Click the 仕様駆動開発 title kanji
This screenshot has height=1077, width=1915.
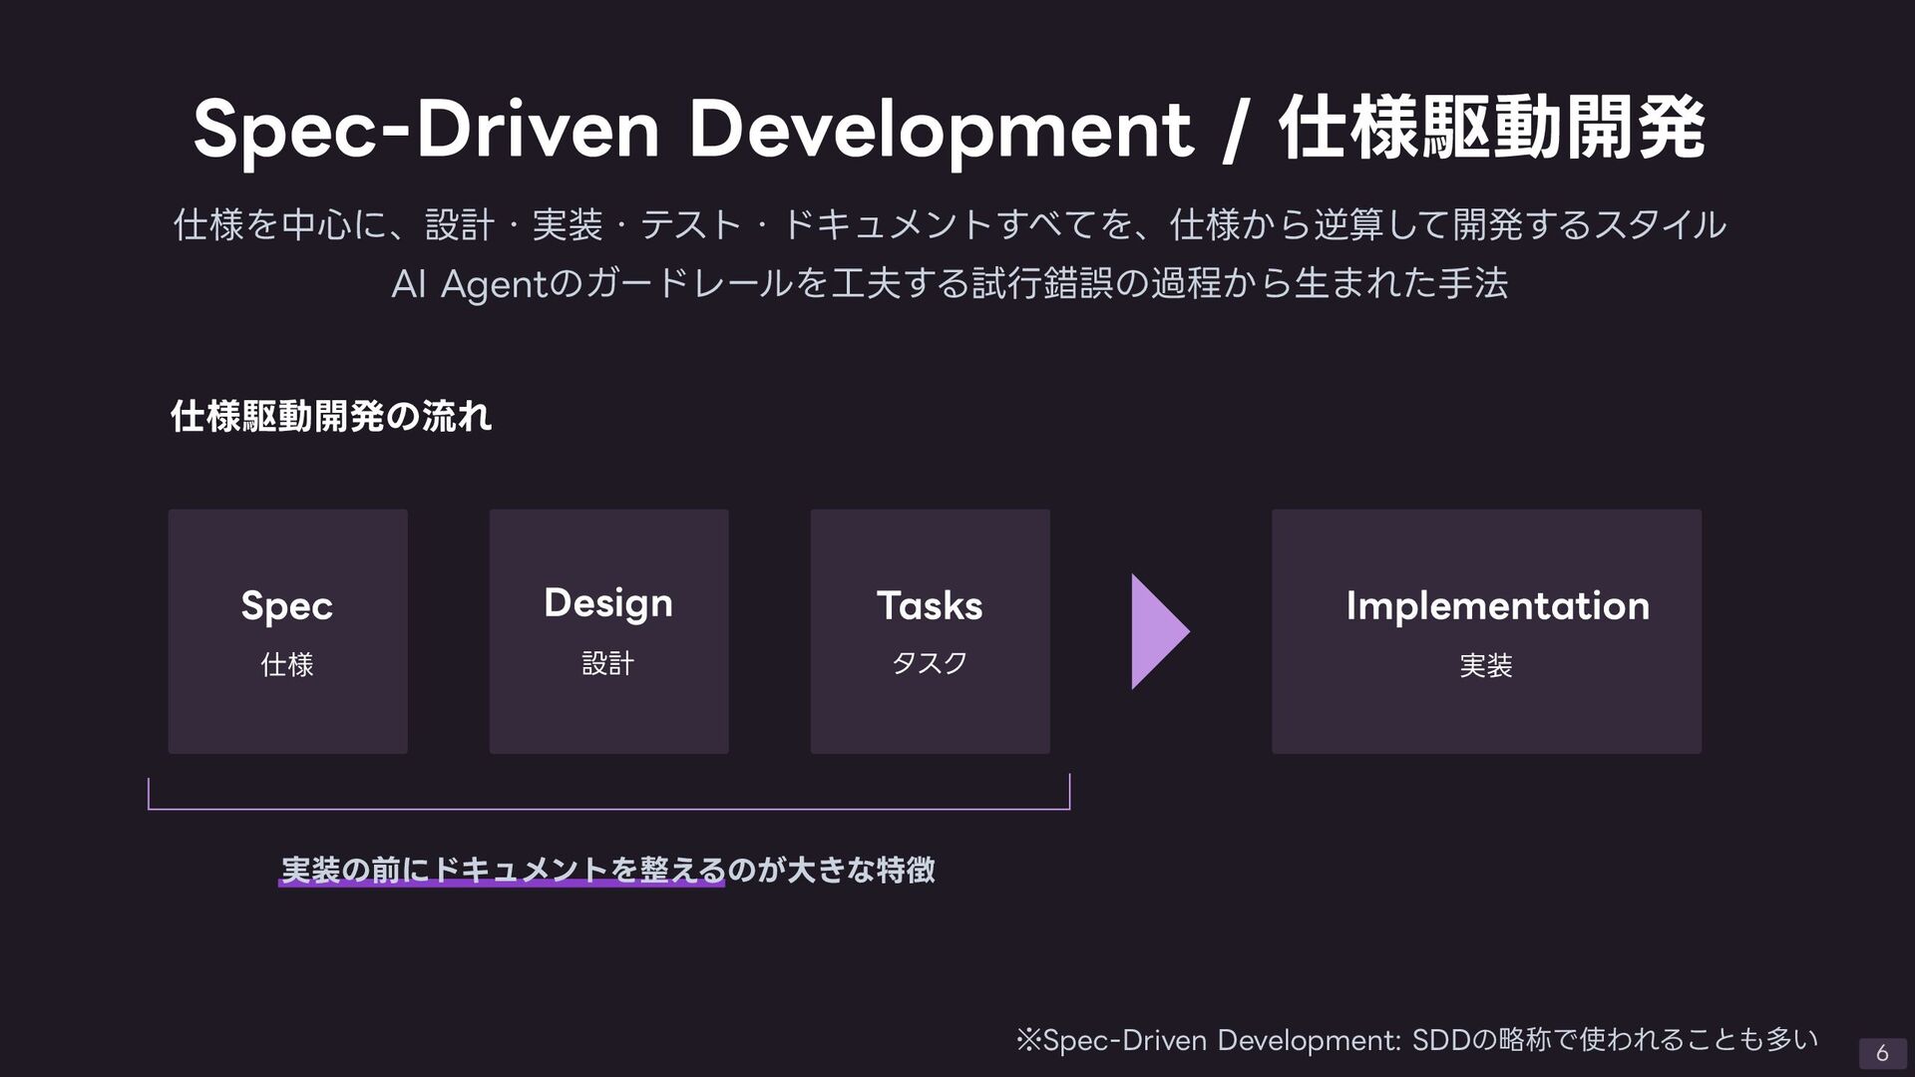(x=1491, y=130)
